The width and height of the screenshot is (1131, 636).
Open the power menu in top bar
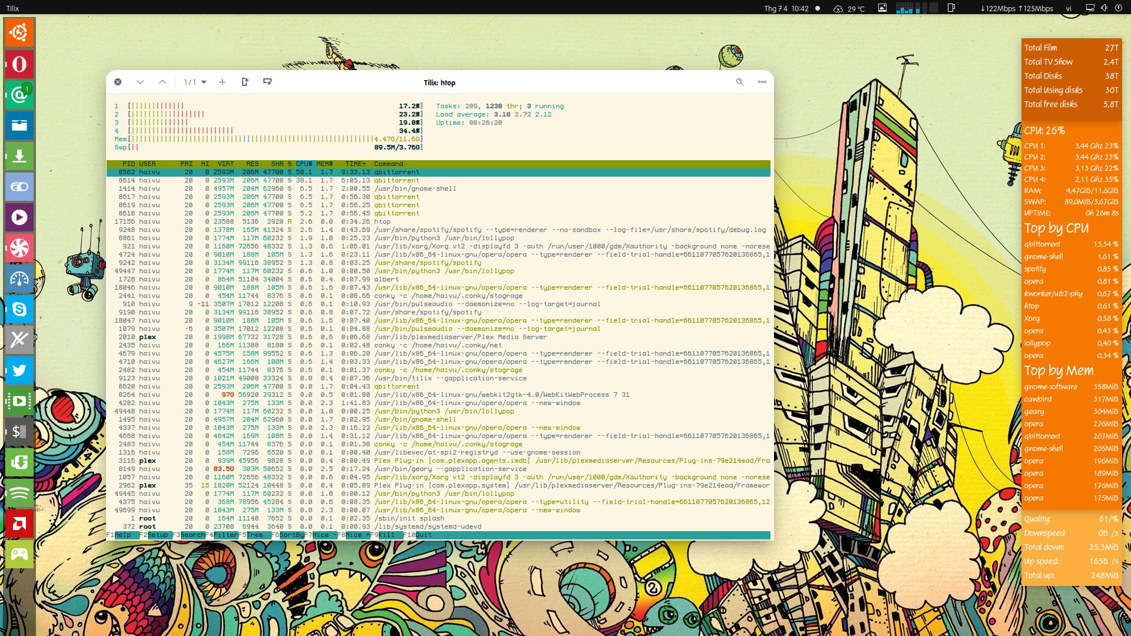point(1117,8)
